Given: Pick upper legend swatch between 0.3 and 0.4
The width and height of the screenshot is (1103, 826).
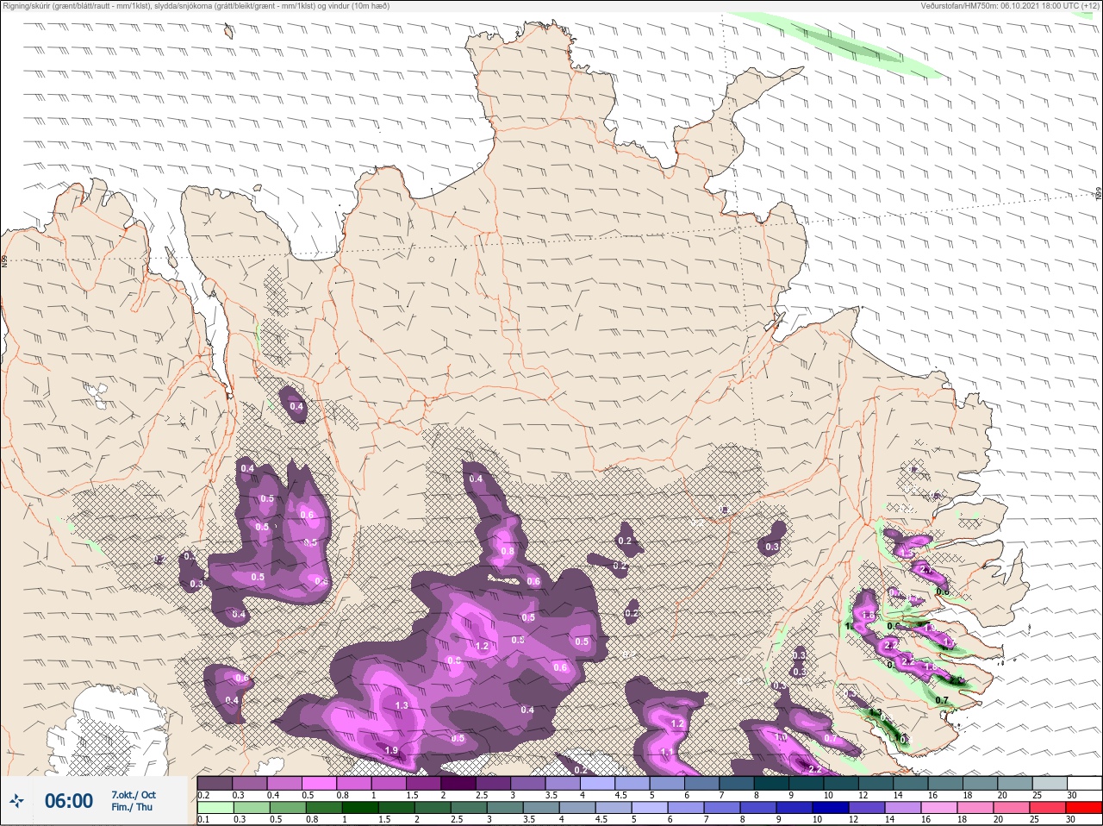Looking at the screenshot, I should click(250, 783).
